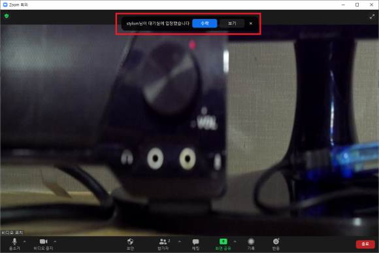Maximize the Zoom meeting window
This screenshot has height=253, width=379.
point(357,5)
